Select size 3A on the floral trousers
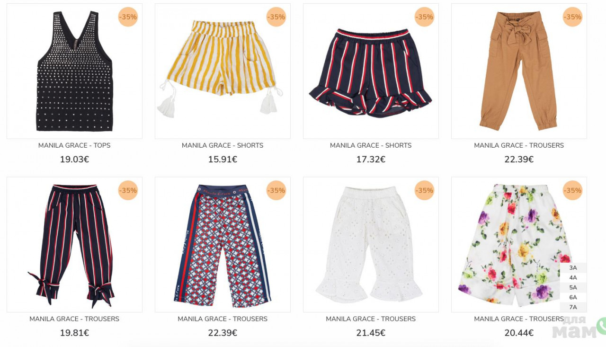Screen dimensions: 606x347 pyautogui.click(x=573, y=268)
